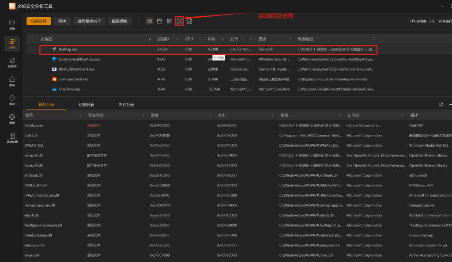Select the WMASF.DLL module row

[237, 145]
